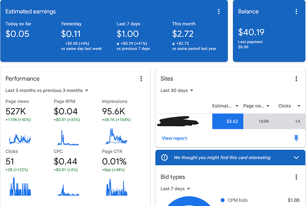
Task: Click the redacted site name row
Action: pyautogui.click(x=177, y=121)
